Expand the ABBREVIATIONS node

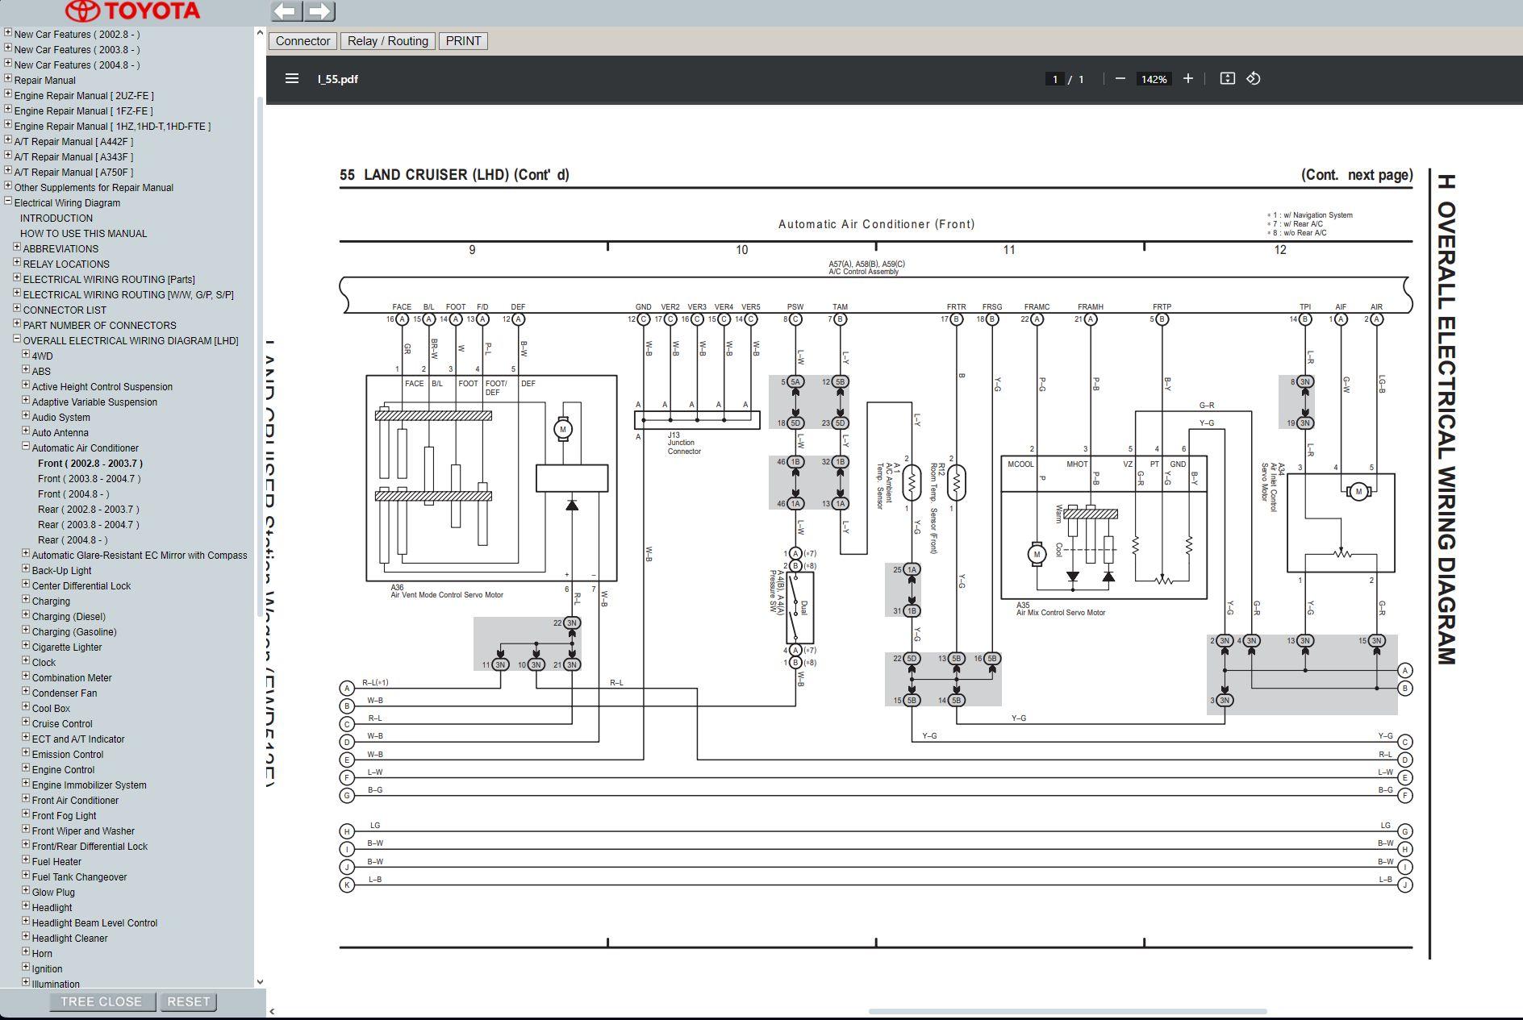pyautogui.click(x=17, y=248)
